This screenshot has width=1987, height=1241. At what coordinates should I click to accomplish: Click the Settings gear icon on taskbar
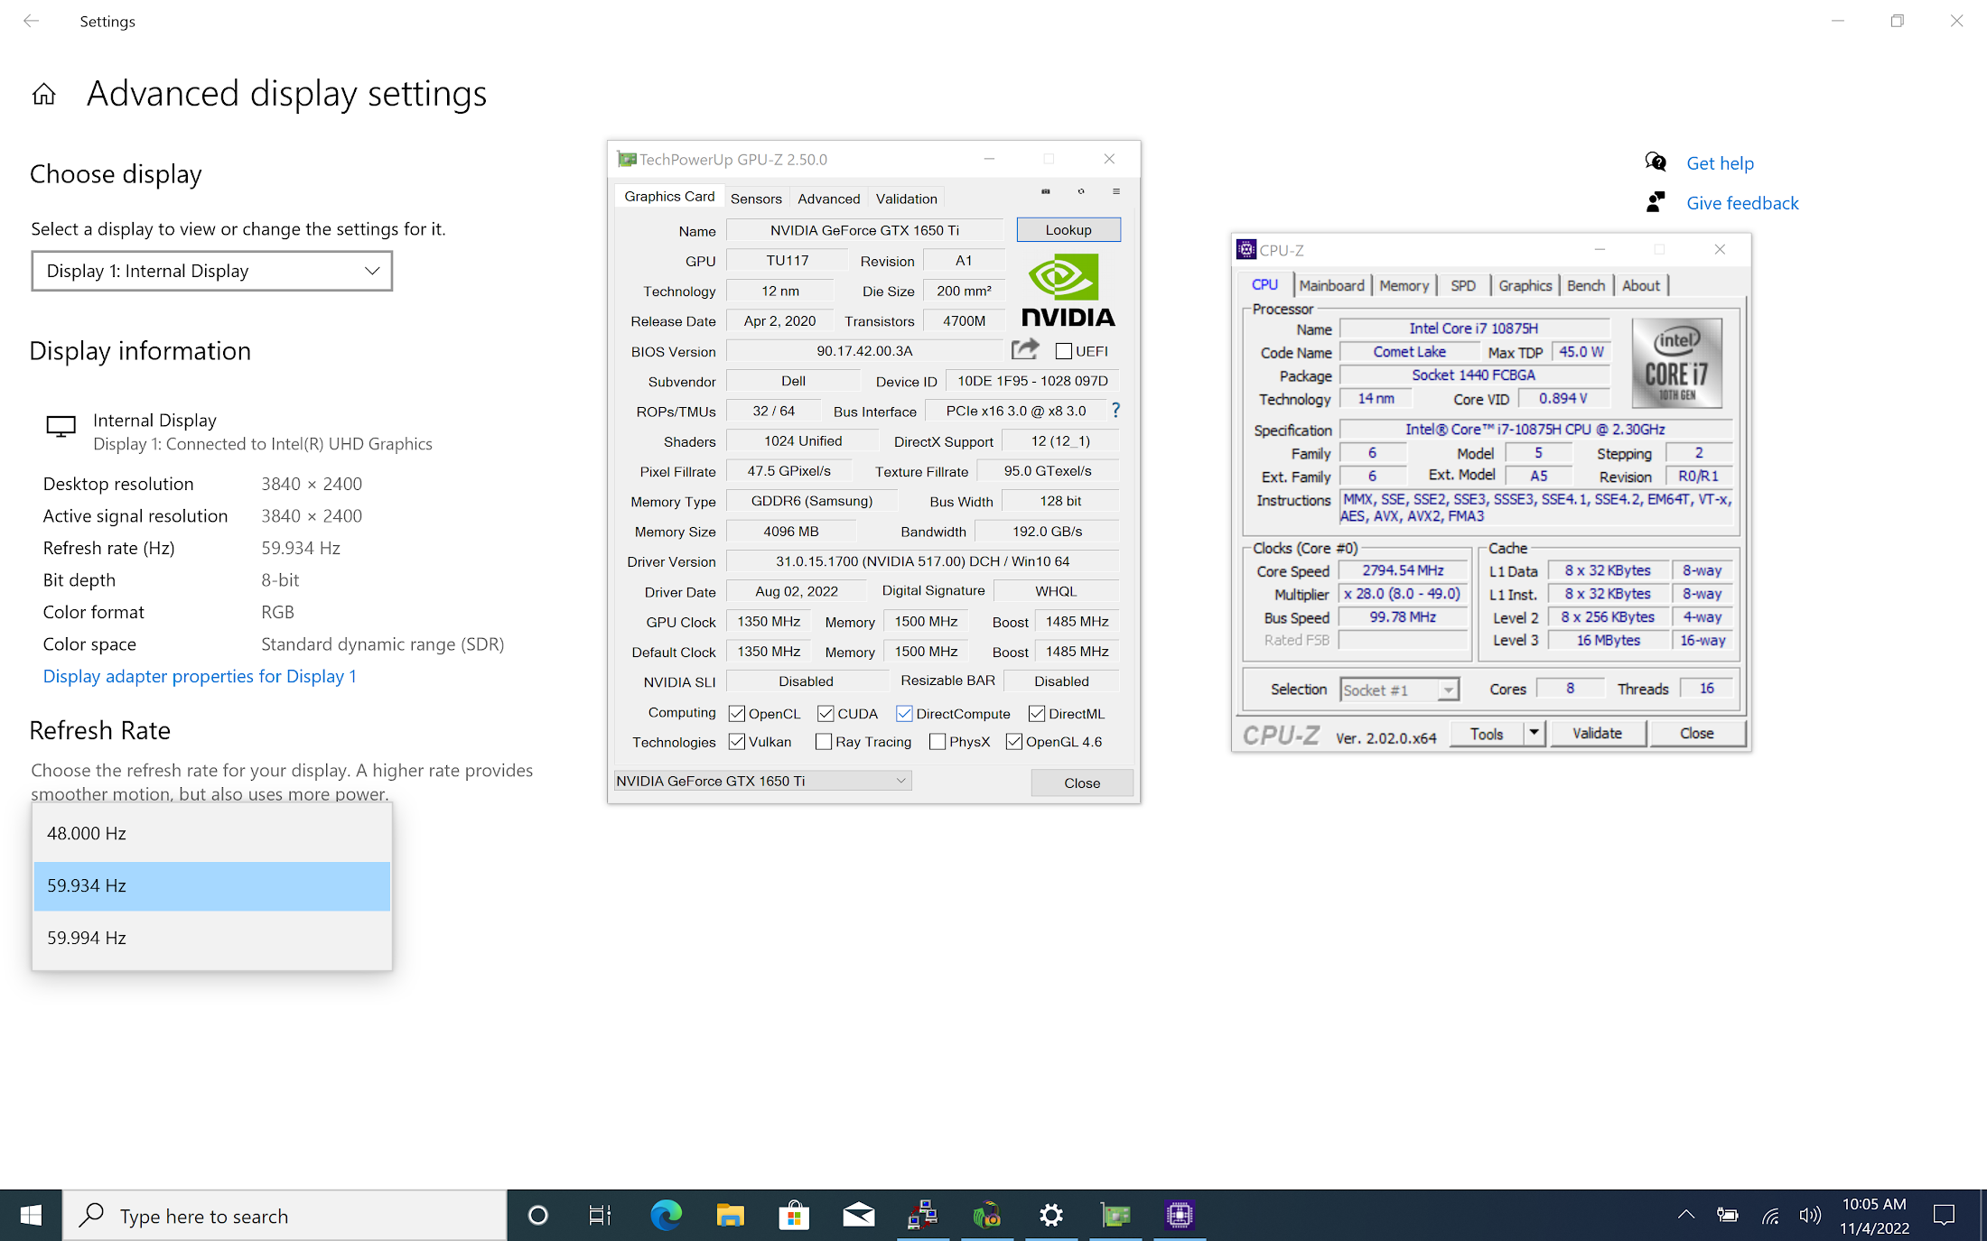tap(1051, 1216)
